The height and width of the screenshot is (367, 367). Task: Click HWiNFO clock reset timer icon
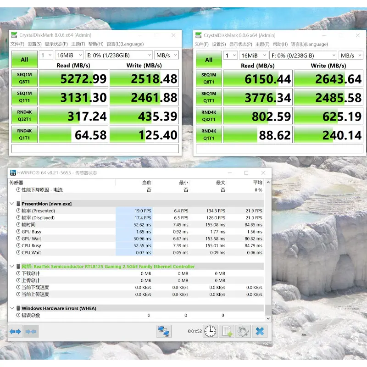click(x=210, y=331)
